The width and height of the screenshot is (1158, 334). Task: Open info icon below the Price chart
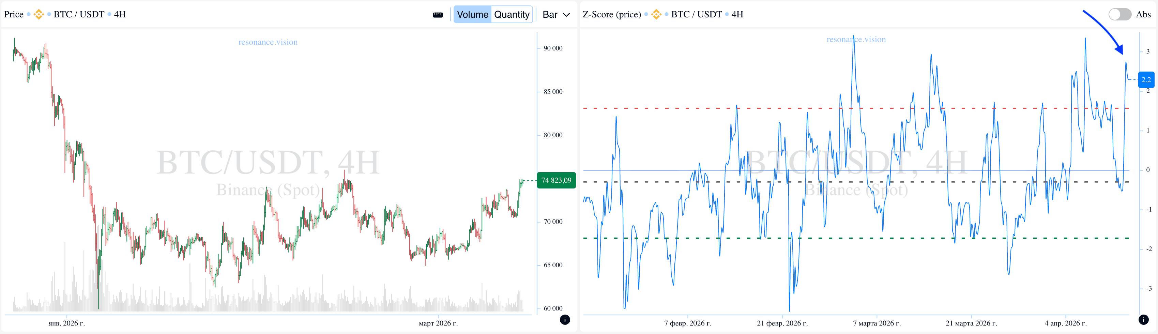point(565,320)
